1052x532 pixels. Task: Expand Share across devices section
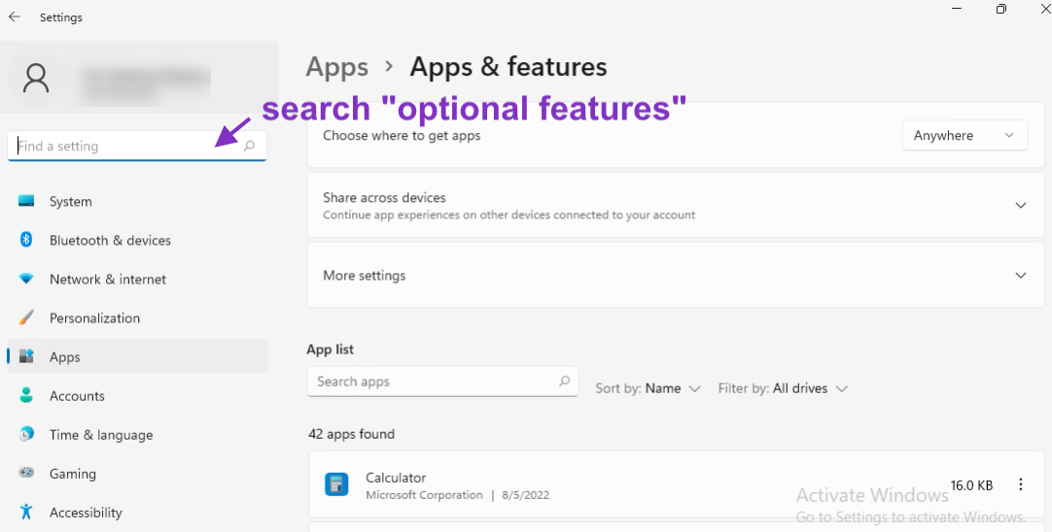(676, 205)
